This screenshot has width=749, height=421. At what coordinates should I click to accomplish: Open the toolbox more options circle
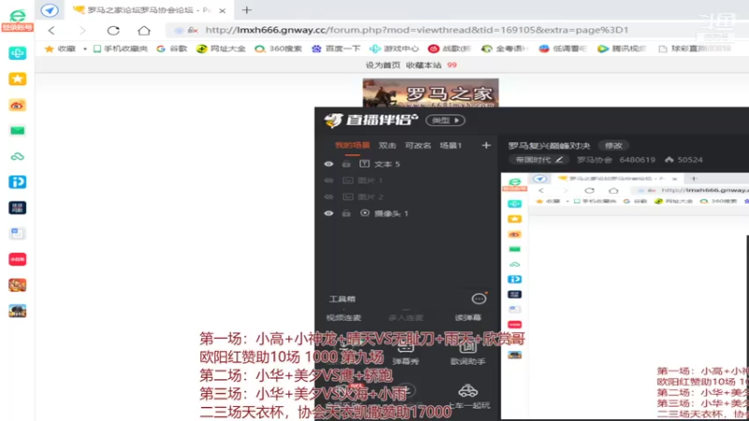[478, 298]
